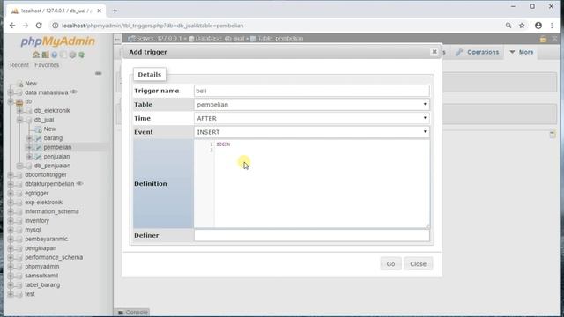Open the Event dropdown showing INSERT
Viewport: 564px width, 317px height.
[311, 132]
